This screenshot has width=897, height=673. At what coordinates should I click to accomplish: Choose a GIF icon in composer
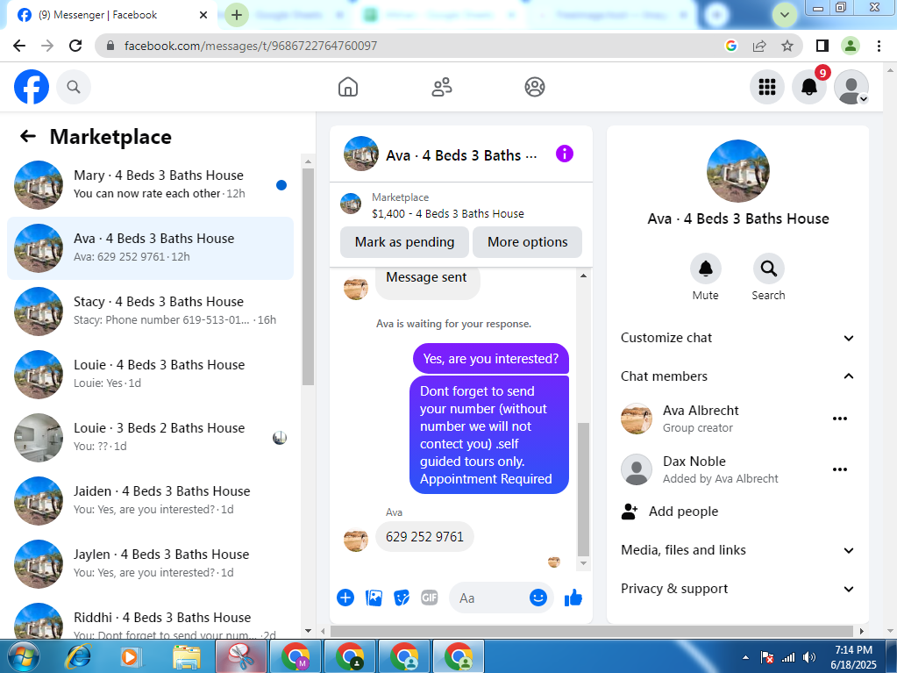pos(430,598)
